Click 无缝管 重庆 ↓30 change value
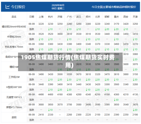Screen dimensions: 141x124 click(x=116, y=100)
